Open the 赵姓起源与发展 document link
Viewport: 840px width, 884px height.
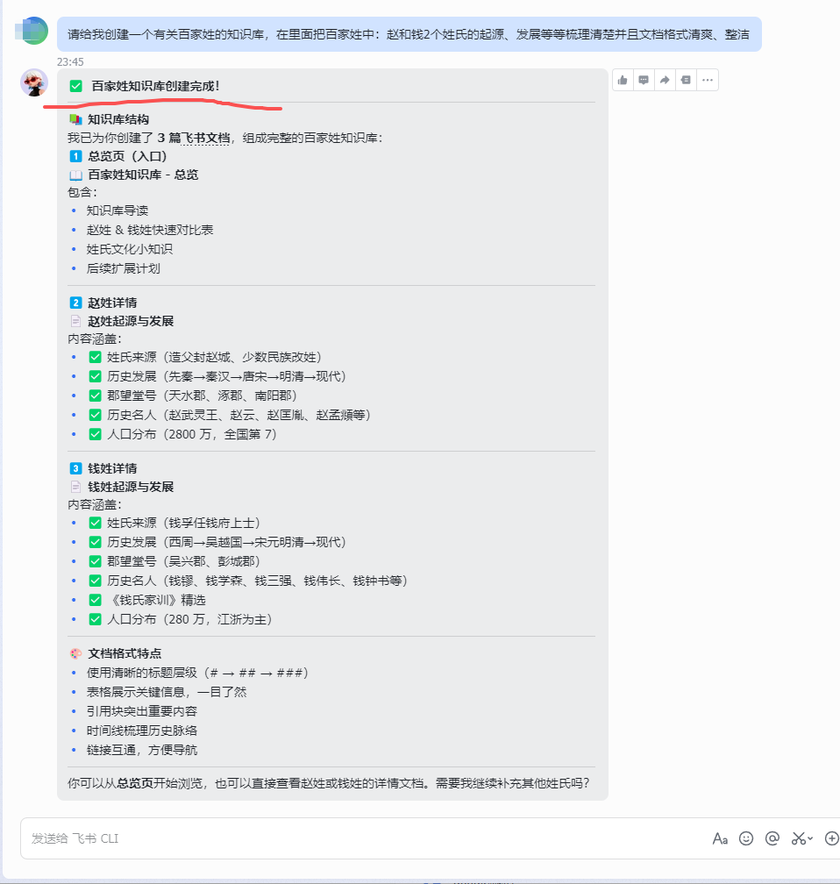(131, 321)
